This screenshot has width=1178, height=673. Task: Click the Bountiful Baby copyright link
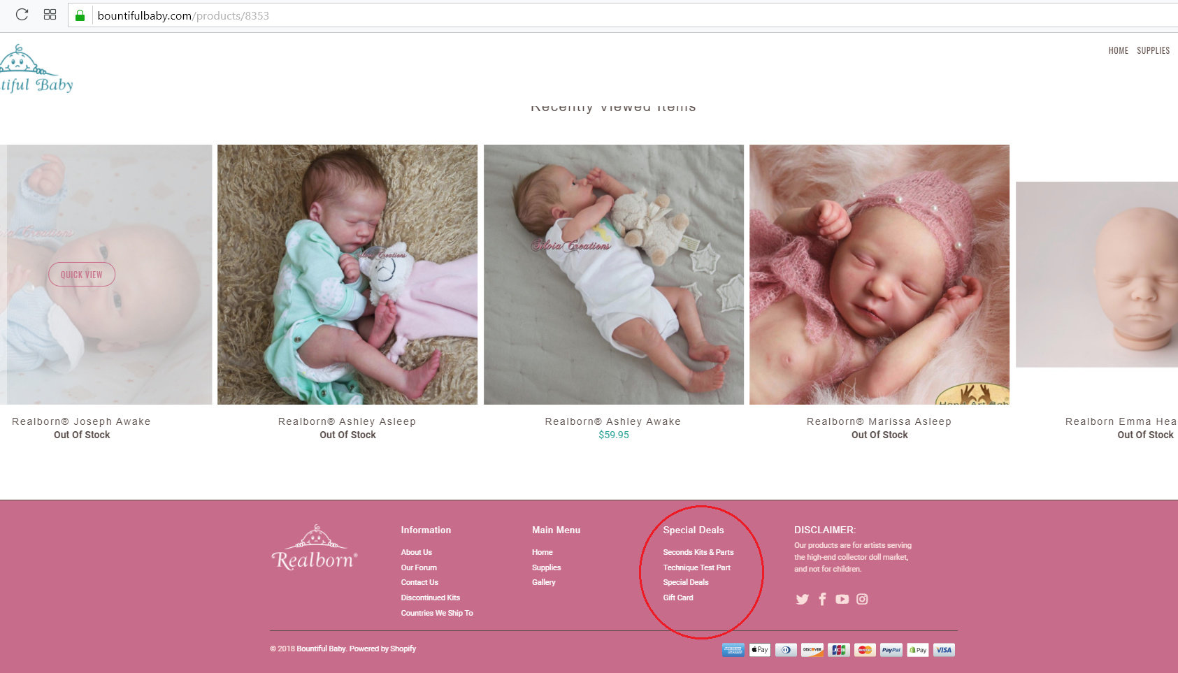pyautogui.click(x=321, y=649)
